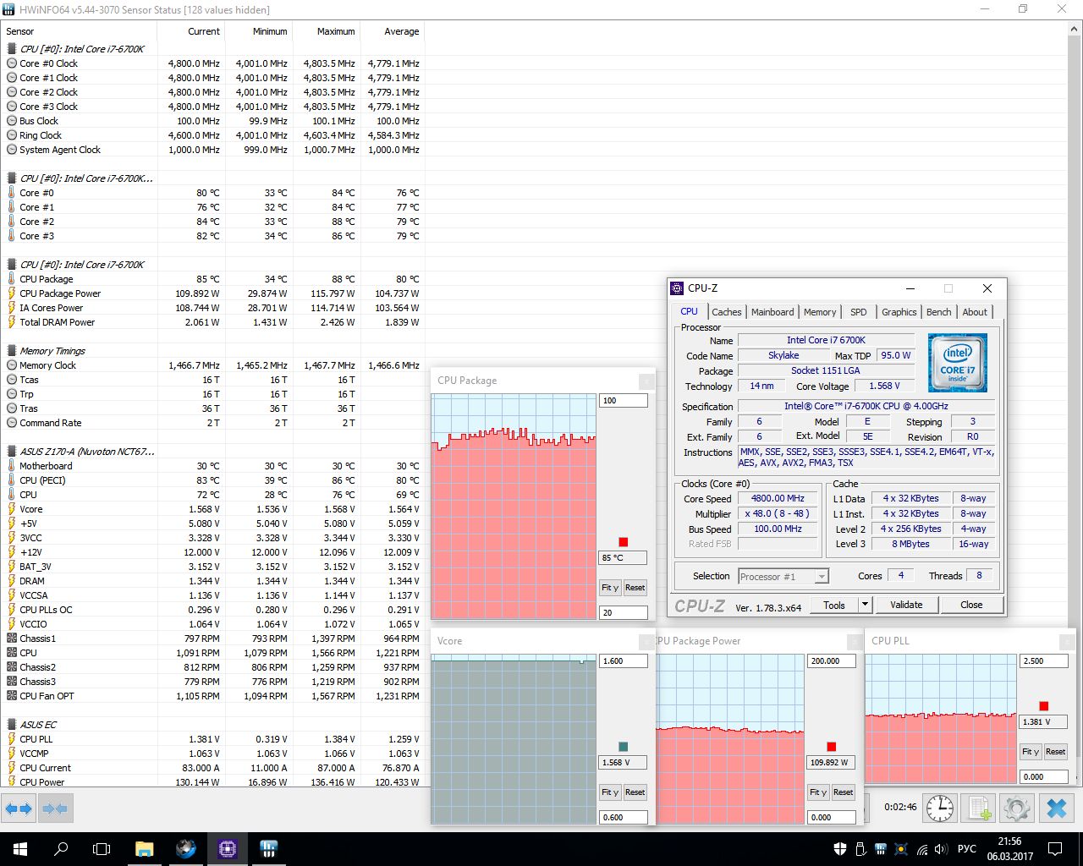Open the taskbar clock showing 21:56
This screenshot has height=866, width=1083.
pyautogui.click(x=1009, y=849)
